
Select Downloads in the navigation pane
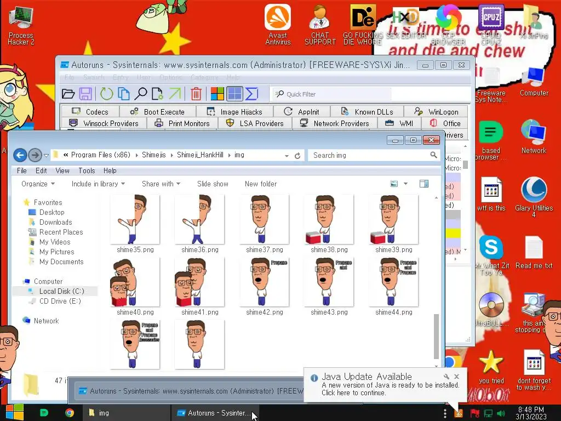(55, 223)
